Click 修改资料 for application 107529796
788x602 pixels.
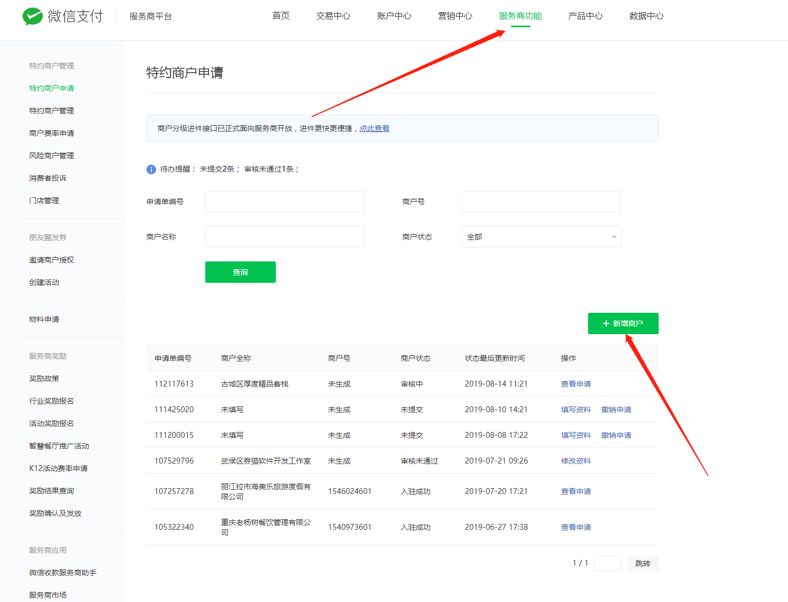[x=576, y=461]
